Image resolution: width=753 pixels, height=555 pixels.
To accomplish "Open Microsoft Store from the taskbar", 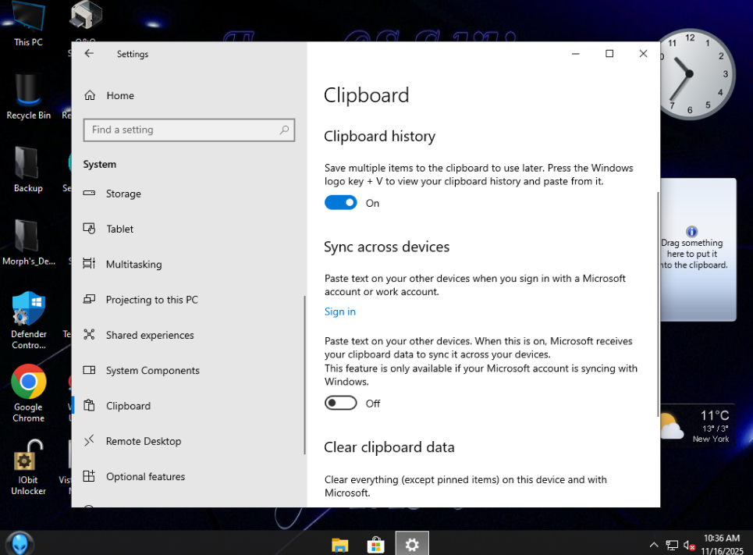I will tap(375, 544).
